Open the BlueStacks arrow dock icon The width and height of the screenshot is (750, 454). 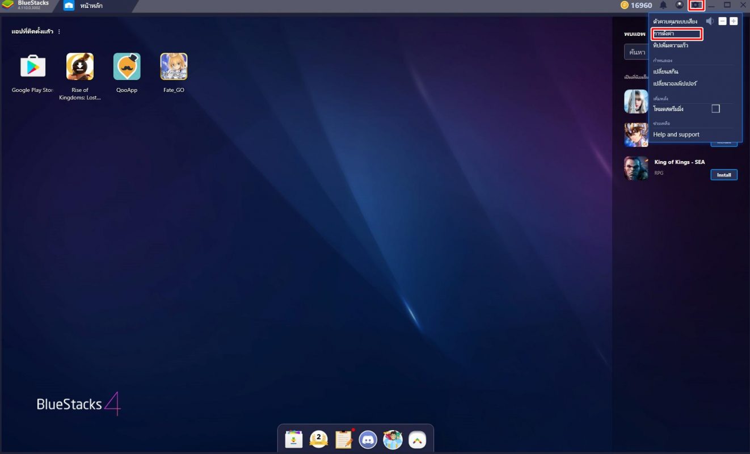(418, 439)
